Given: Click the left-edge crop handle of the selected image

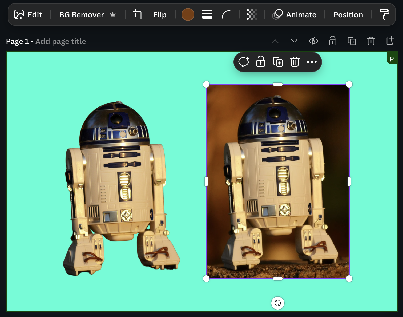Looking at the screenshot, I should tap(206, 181).
